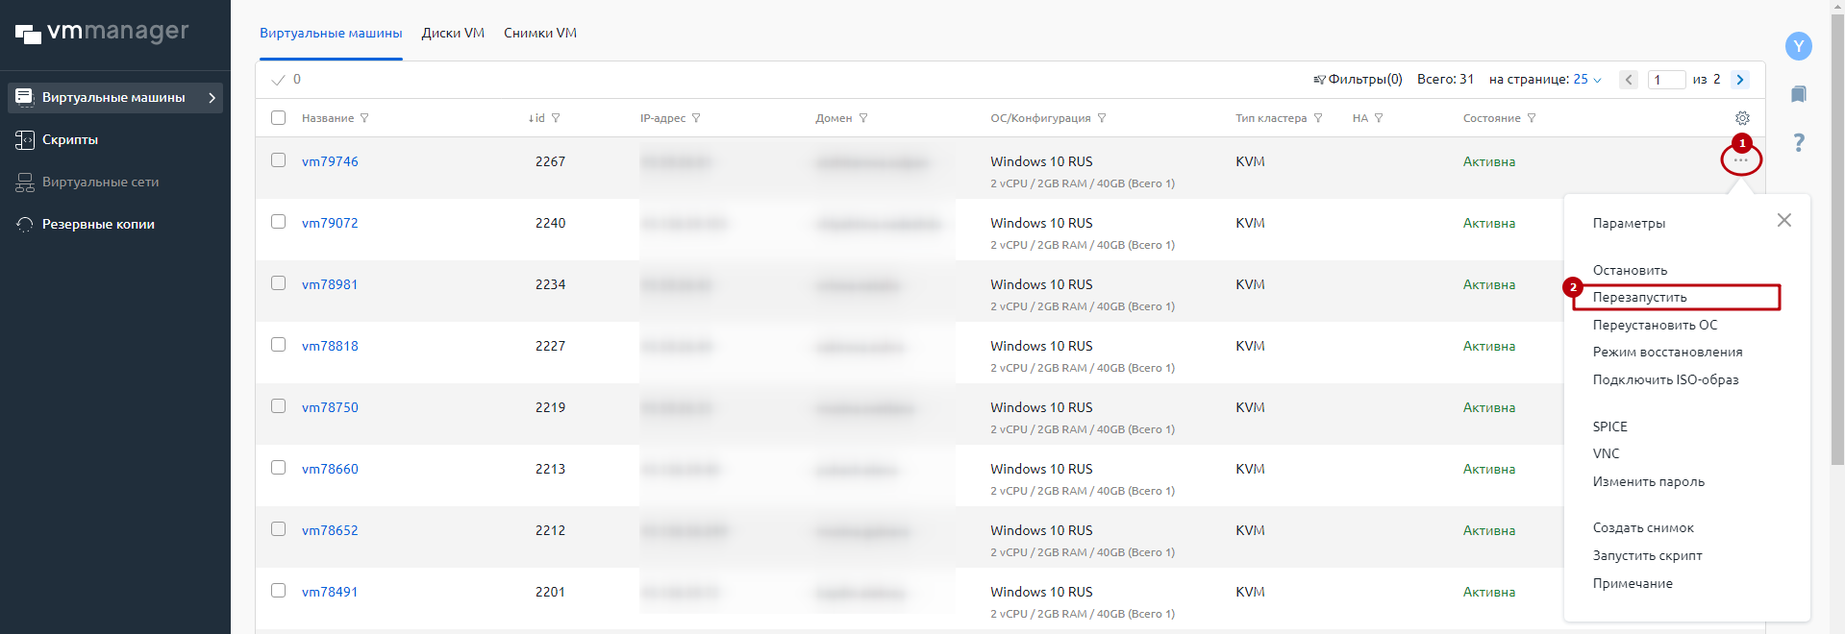The image size is (1845, 634).
Task: Open the vm78652 link
Action: point(330,530)
